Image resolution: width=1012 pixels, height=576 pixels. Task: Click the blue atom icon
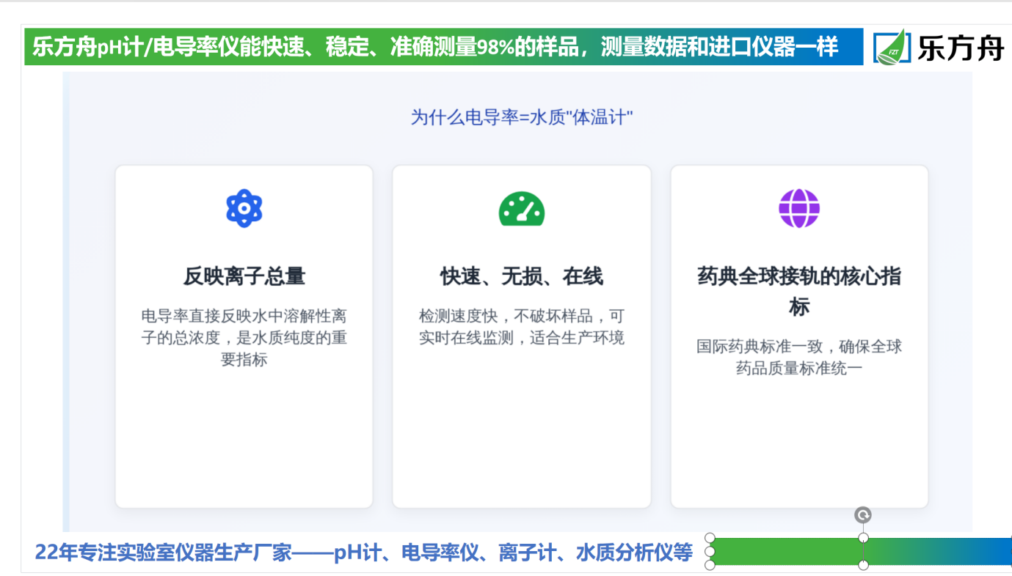[x=244, y=208]
